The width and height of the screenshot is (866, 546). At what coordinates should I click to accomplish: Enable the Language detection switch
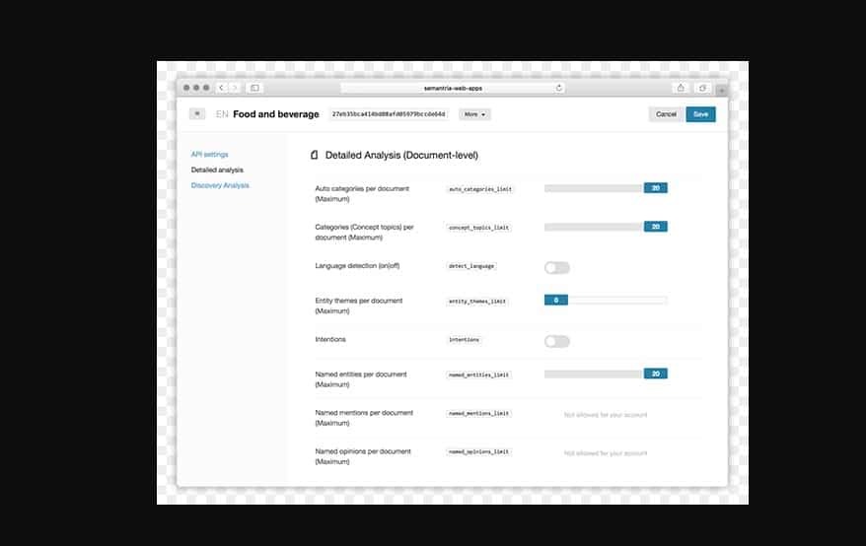coord(556,267)
